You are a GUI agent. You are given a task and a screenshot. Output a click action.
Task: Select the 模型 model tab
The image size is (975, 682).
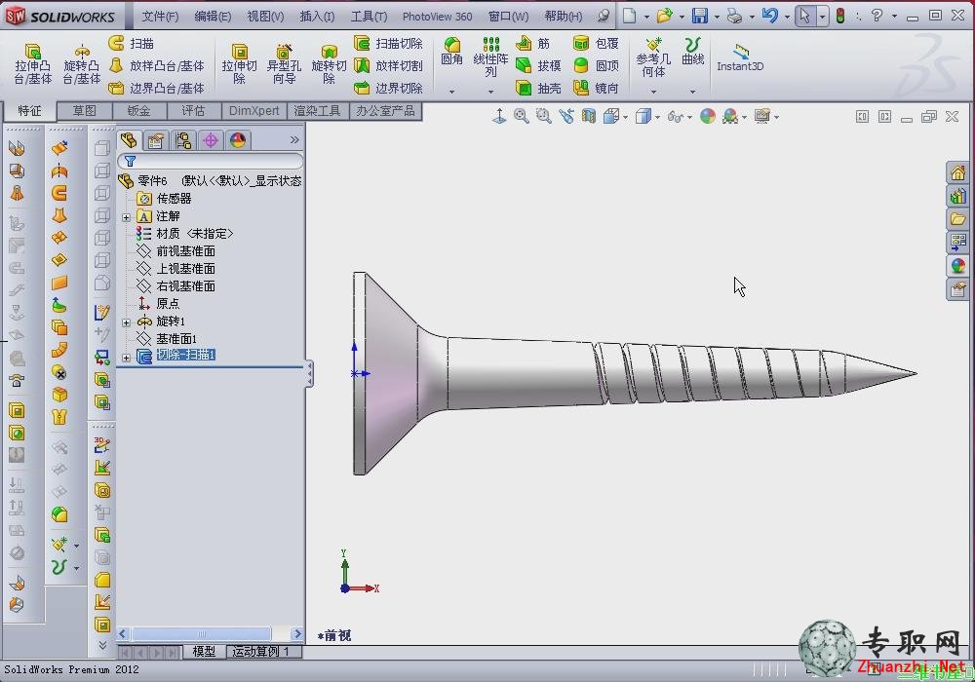pyautogui.click(x=204, y=651)
